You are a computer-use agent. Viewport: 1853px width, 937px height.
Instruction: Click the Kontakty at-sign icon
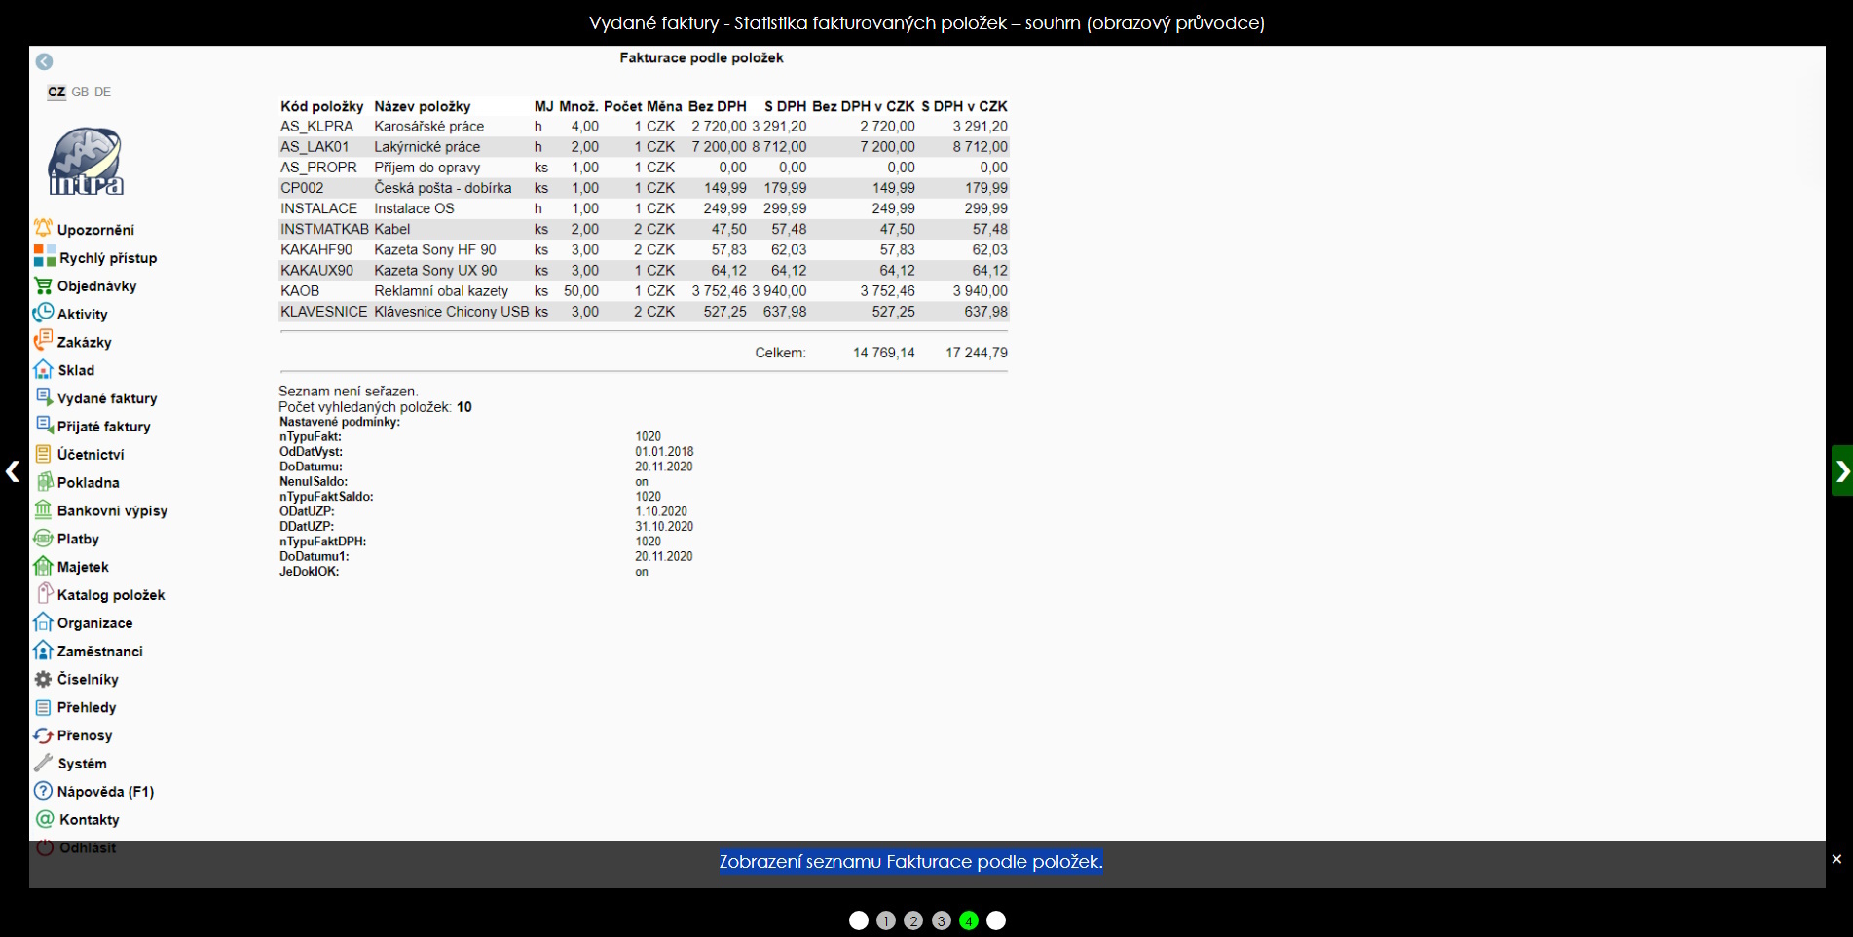click(x=45, y=819)
